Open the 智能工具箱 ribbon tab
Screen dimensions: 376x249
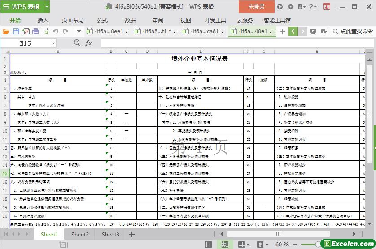pyautogui.click(x=277, y=20)
